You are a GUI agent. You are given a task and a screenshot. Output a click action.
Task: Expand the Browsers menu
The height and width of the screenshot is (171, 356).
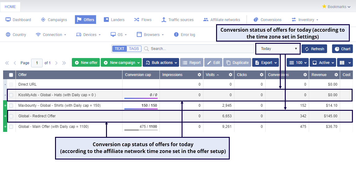[150, 35]
